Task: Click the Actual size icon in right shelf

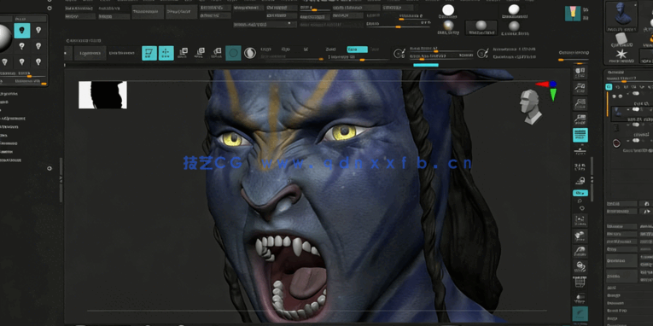Action: [x=580, y=103]
